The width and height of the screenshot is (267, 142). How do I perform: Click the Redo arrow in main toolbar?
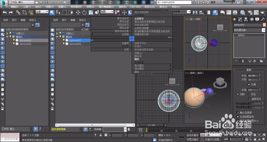click(11, 13)
